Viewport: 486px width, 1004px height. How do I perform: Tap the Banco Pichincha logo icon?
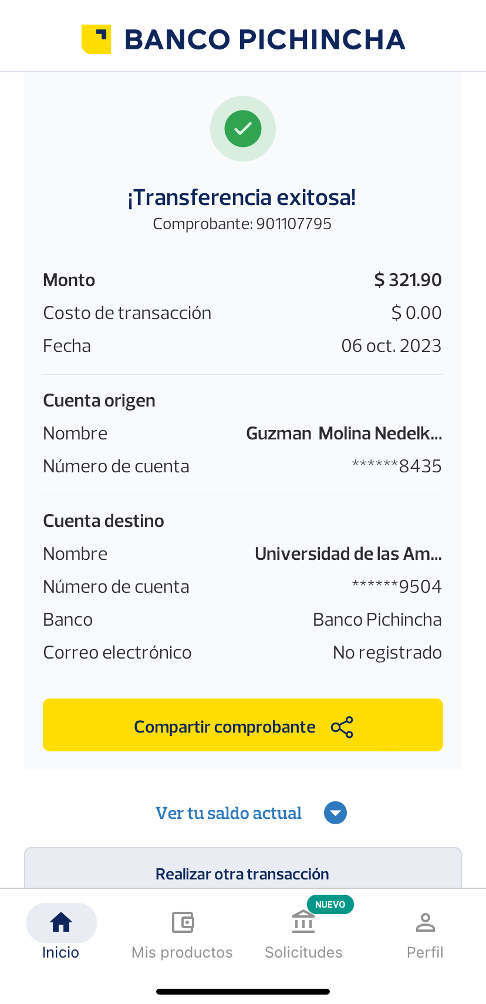pos(96,39)
